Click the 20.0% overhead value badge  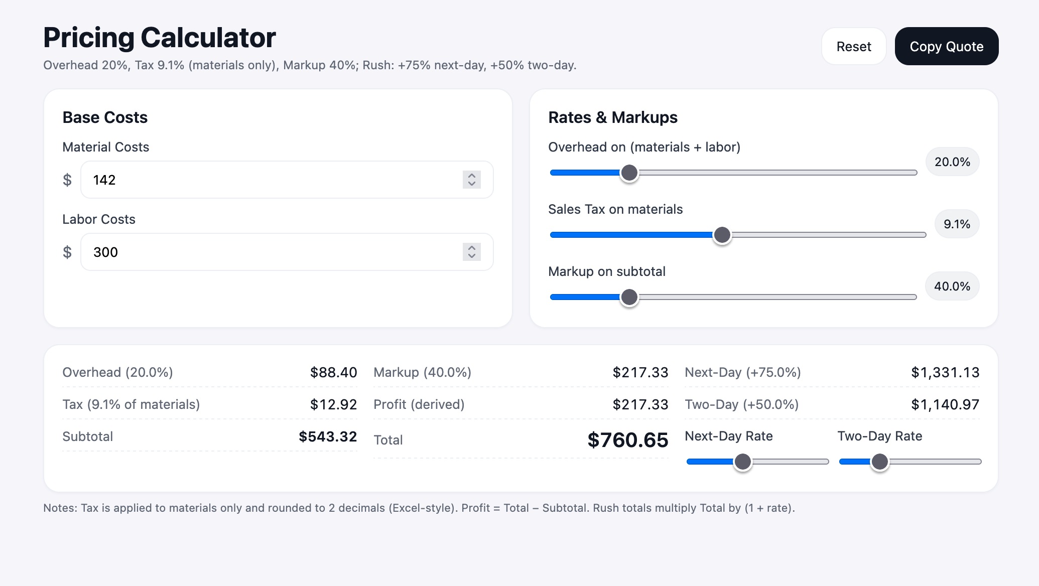pos(952,162)
